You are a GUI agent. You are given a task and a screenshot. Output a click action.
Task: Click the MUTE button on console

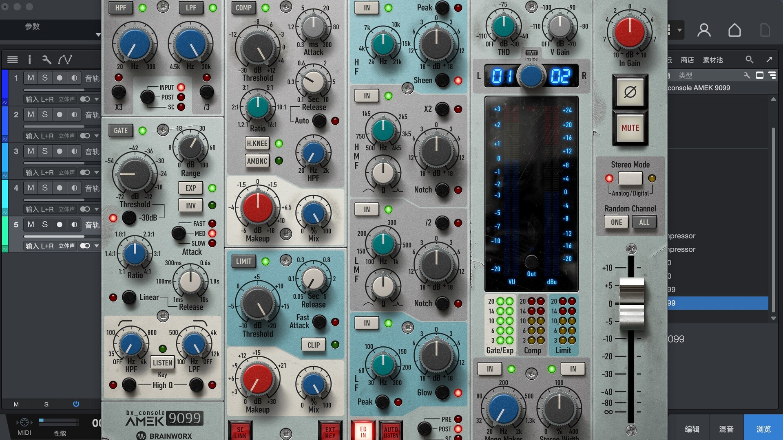(x=630, y=128)
